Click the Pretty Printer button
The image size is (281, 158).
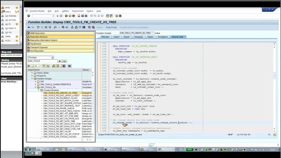(111, 27)
